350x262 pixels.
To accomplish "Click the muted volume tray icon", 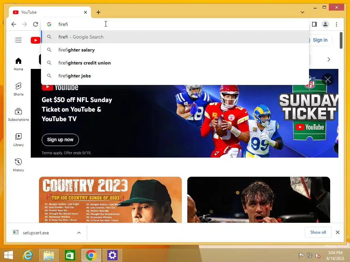I will pyautogui.click(x=318, y=255).
